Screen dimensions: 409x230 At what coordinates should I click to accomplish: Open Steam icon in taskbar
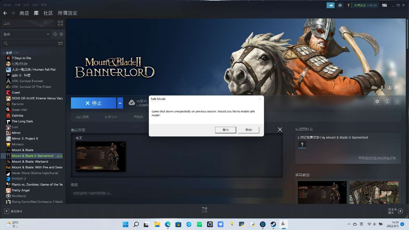tap(273, 224)
